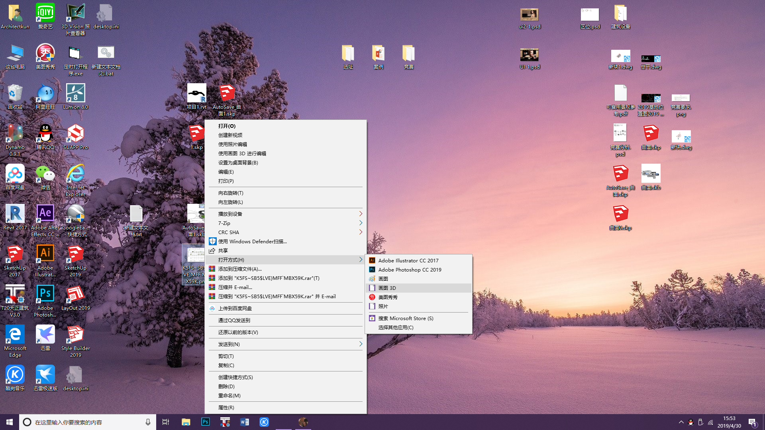765x430 pixels.
Task: Select the Dynamo 0.9.1 desktop icon
Action: pos(15,141)
